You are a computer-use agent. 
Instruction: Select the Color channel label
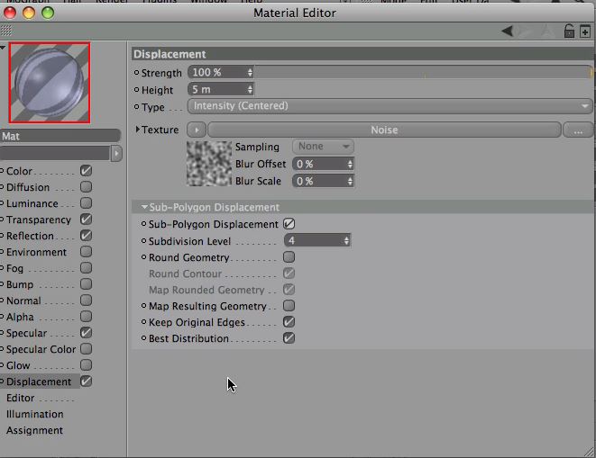point(19,171)
